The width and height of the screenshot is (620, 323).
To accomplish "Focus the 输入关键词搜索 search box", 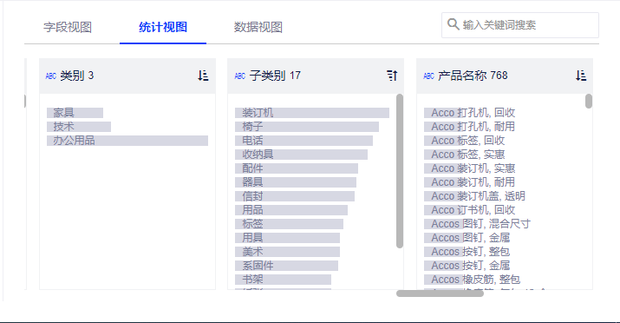I will coord(520,25).
